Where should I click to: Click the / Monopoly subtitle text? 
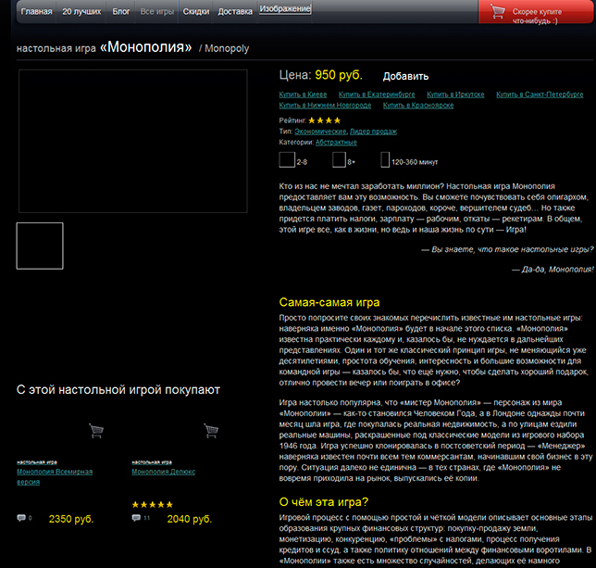coord(224,49)
